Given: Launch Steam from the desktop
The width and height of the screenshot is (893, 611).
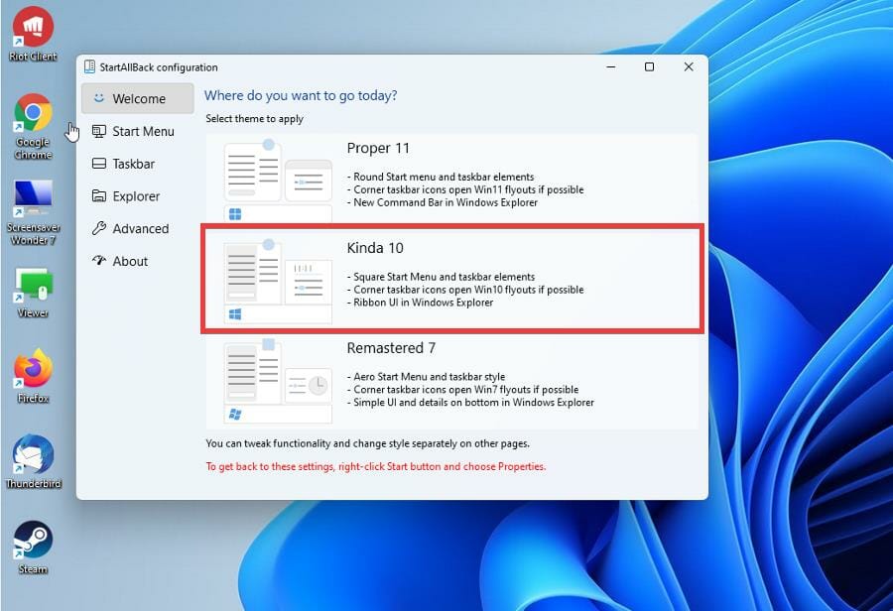Looking at the screenshot, I should (33, 548).
